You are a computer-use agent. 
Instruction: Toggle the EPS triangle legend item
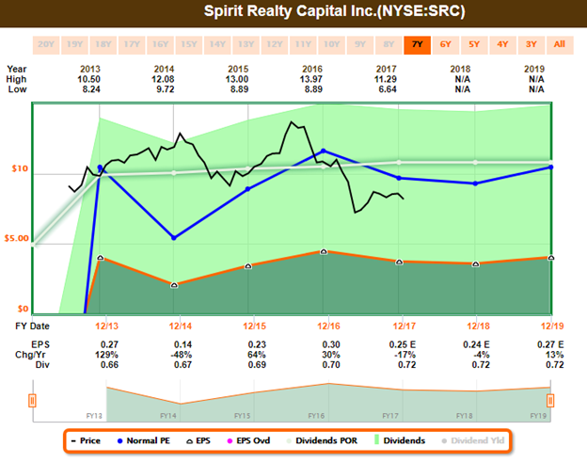click(198, 440)
